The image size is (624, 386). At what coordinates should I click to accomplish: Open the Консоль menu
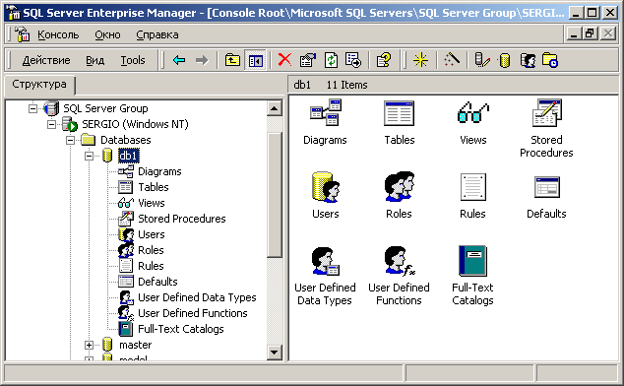pos(58,35)
